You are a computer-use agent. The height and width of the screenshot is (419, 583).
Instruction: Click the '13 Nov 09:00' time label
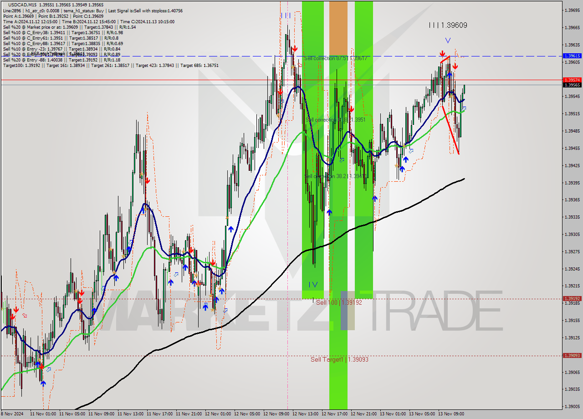(451, 414)
